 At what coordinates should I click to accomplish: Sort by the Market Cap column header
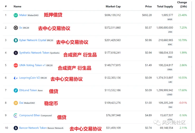pos(113,6)
